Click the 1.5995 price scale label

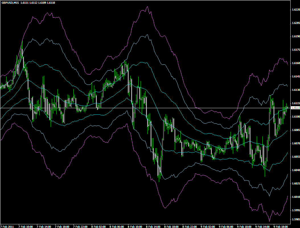pyautogui.click(x=296, y=210)
